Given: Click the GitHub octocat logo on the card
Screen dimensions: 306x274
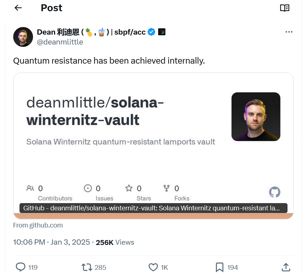Looking at the screenshot, I should coord(275,192).
